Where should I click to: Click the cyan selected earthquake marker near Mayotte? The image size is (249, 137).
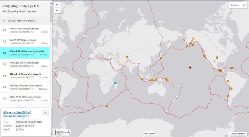click(x=116, y=83)
